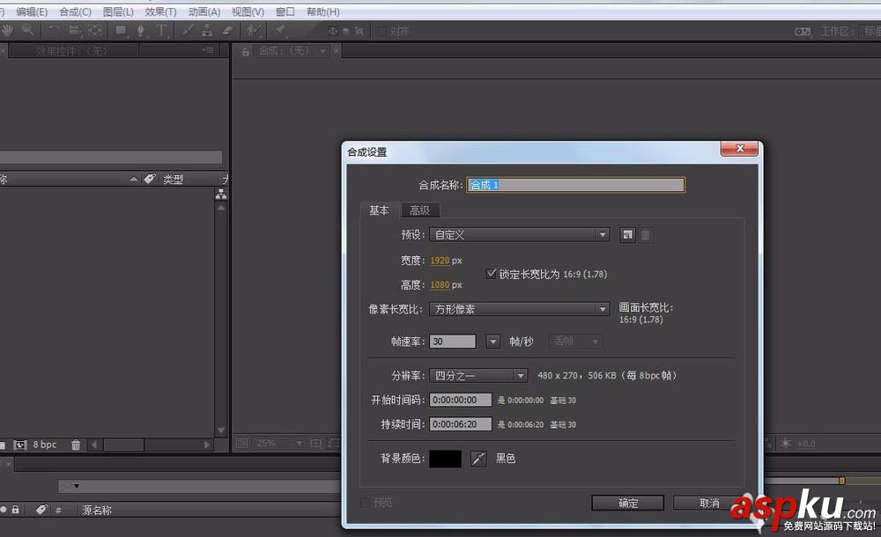Click the region of interest icon in viewer
The width and height of the screenshot is (881, 537).
point(316,443)
